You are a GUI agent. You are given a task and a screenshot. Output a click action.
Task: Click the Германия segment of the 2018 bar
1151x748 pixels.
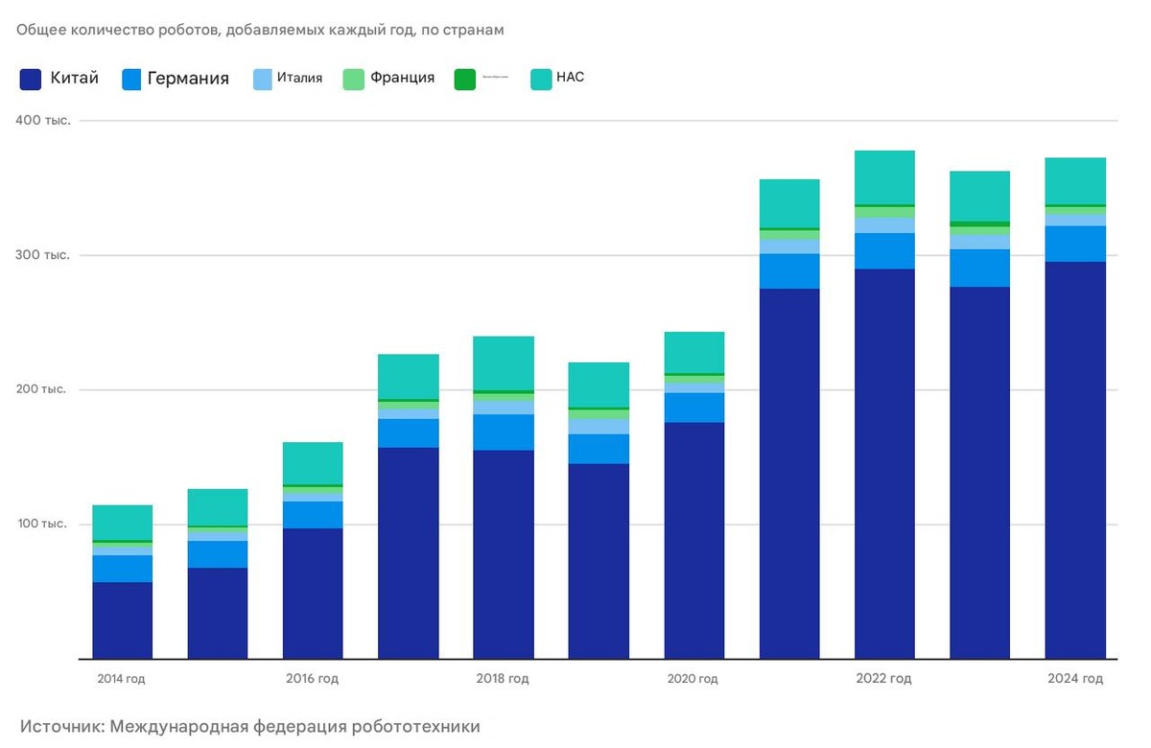[x=504, y=432]
